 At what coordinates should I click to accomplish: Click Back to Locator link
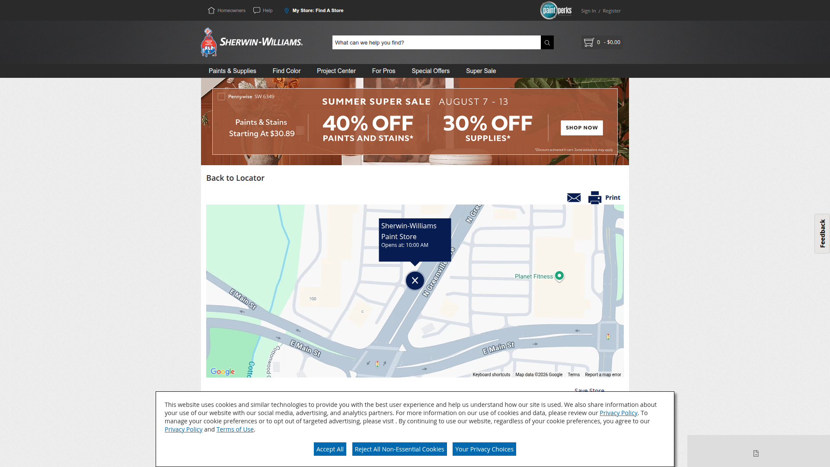tap(235, 178)
